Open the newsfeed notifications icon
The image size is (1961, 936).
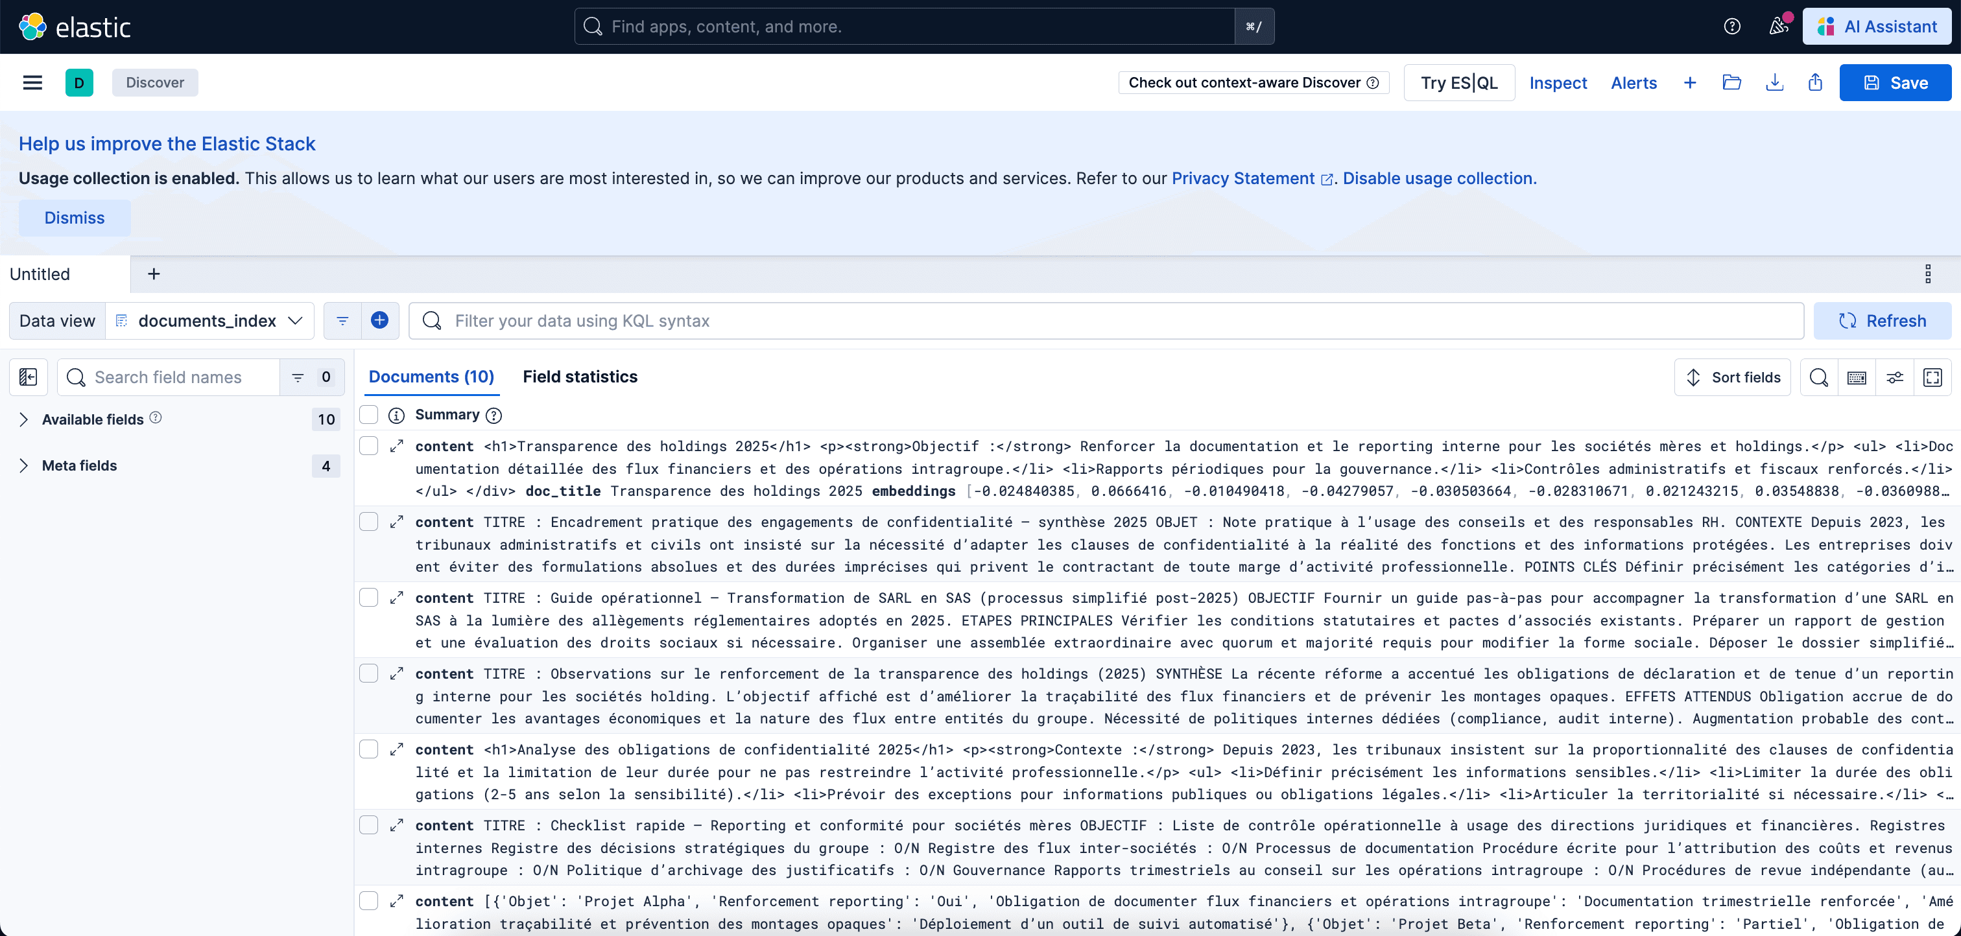pyautogui.click(x=1779, y=27)
